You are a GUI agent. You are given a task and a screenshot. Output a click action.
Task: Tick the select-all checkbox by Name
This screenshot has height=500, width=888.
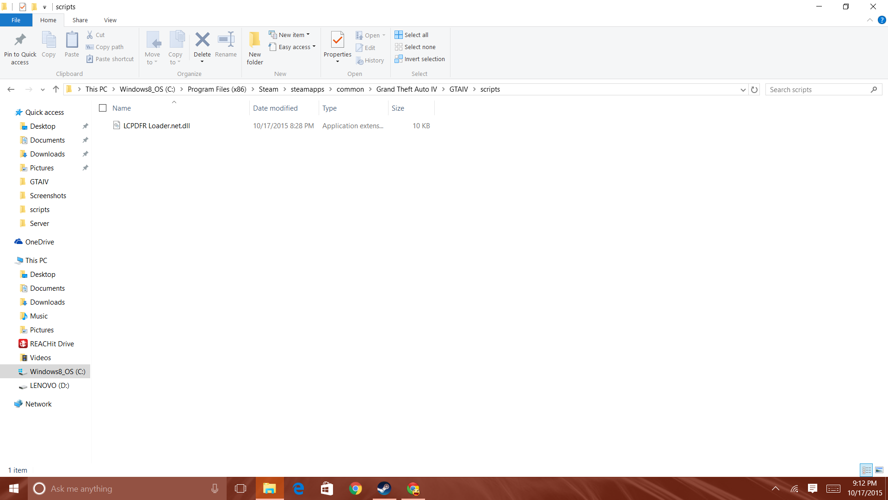(103, 108)
